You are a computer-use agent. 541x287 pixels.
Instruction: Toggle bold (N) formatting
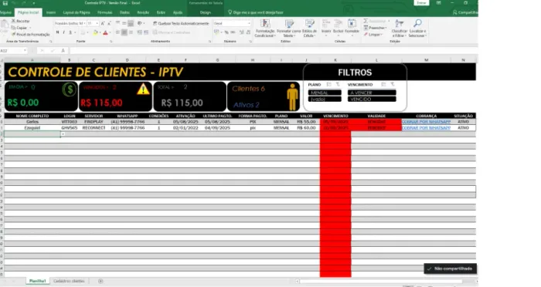58,32
